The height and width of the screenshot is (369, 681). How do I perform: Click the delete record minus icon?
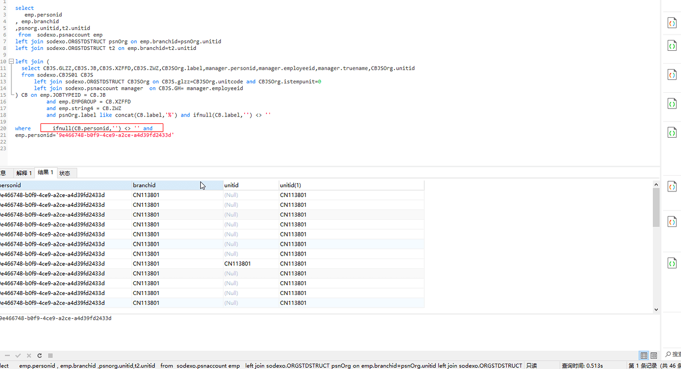(x=7, y=355)
